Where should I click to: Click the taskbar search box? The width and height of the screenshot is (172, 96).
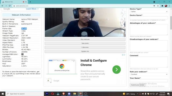(24, 94)
